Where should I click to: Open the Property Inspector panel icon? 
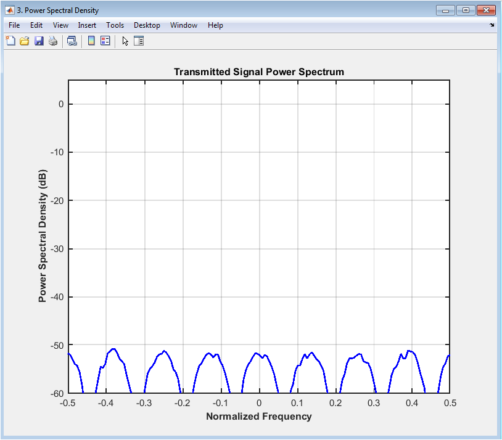[139, 41]
